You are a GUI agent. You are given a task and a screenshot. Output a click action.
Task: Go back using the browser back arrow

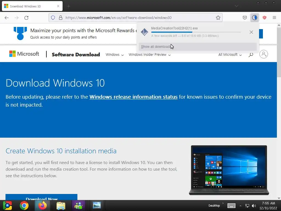point(7,18)
